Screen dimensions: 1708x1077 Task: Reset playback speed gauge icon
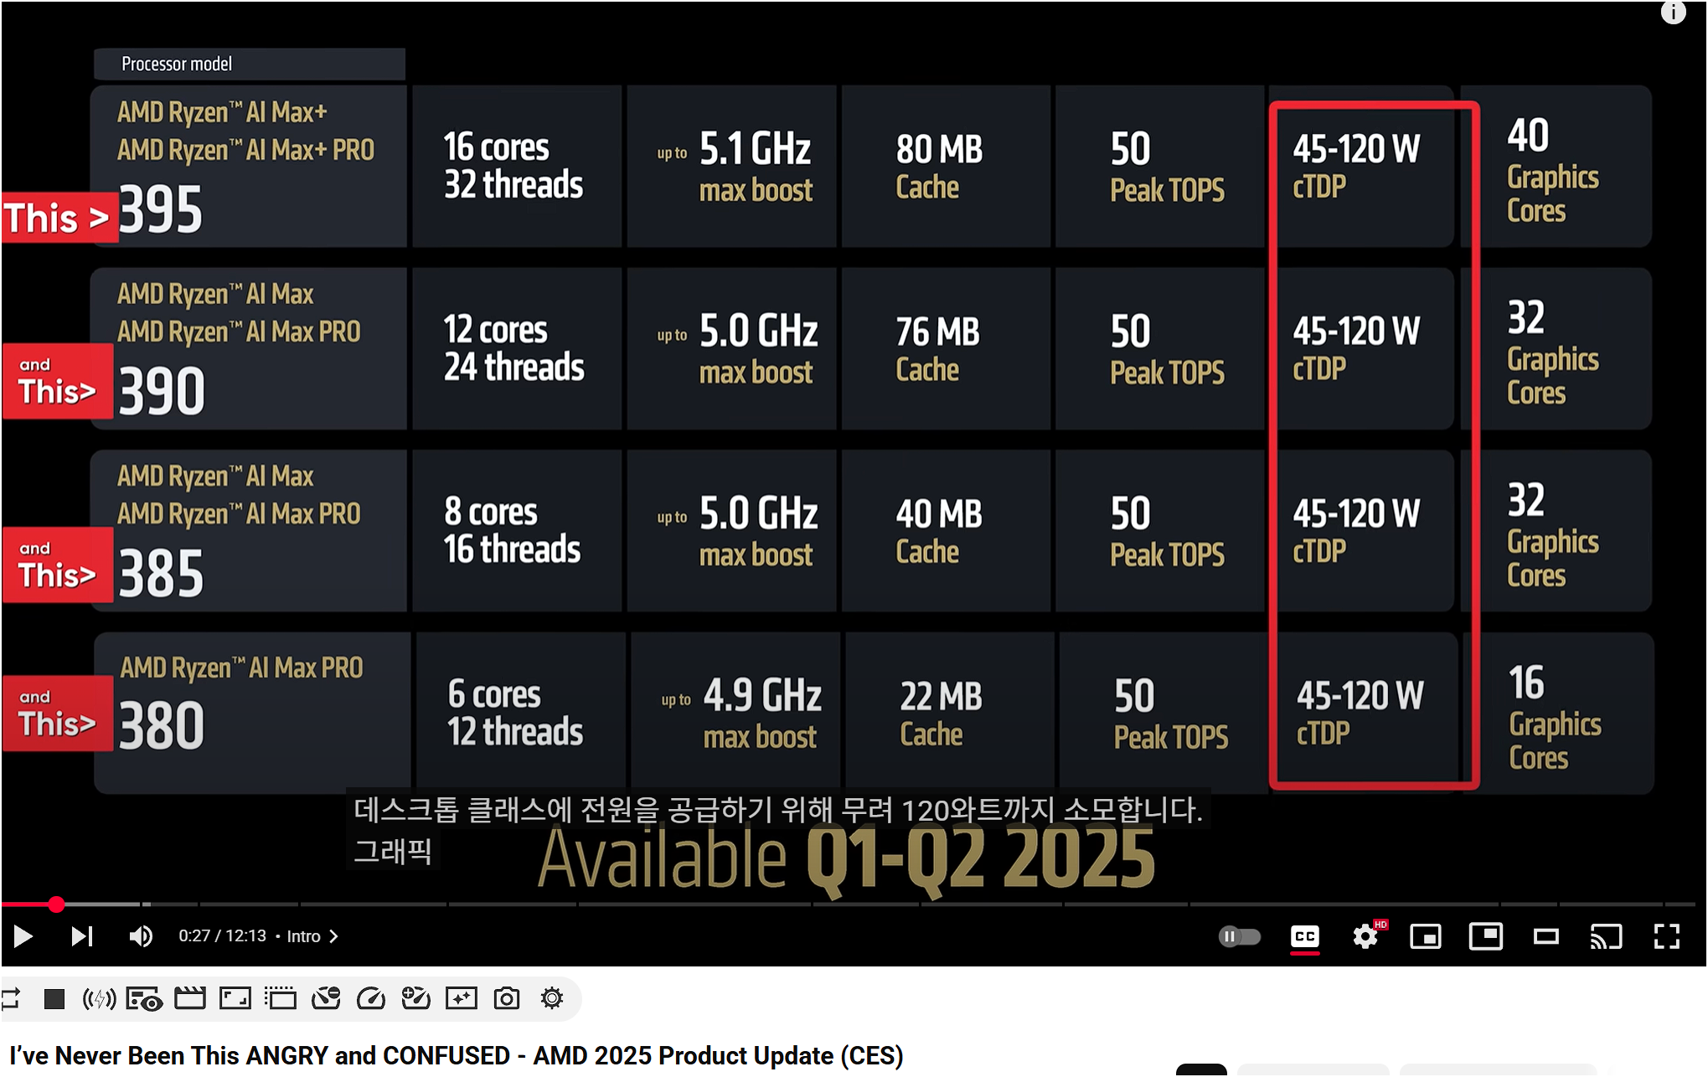tap(371, 998)
